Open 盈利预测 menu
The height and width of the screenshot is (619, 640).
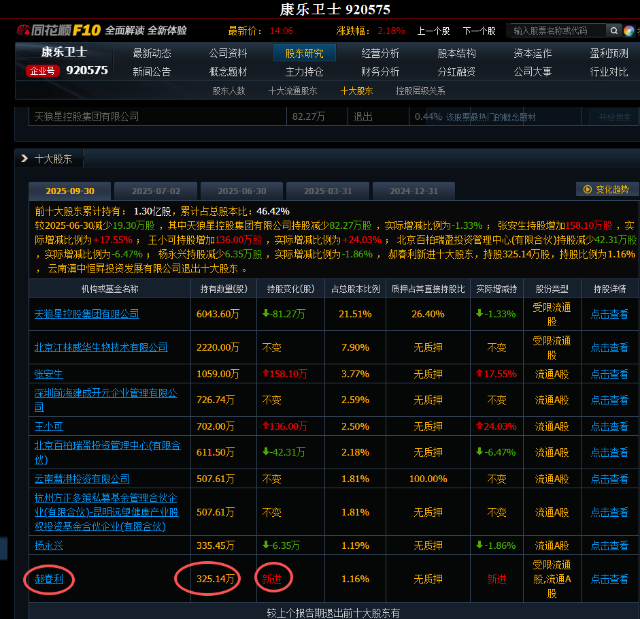tap(609, 53)
